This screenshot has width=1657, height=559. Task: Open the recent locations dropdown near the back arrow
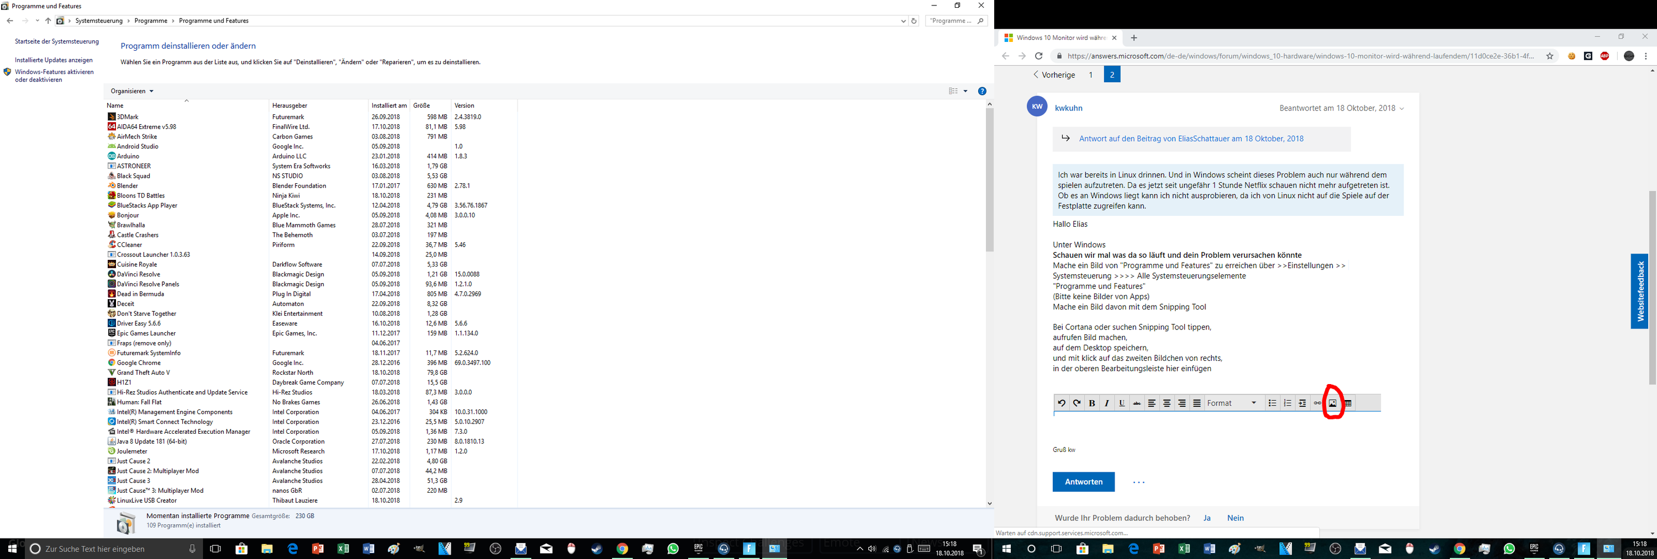[38, 20]
